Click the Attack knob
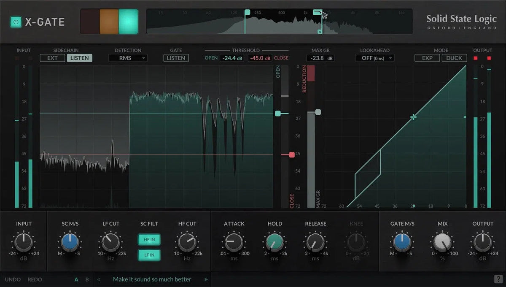The height and width of the screenshot is (287, 506). tap(234, 243)
